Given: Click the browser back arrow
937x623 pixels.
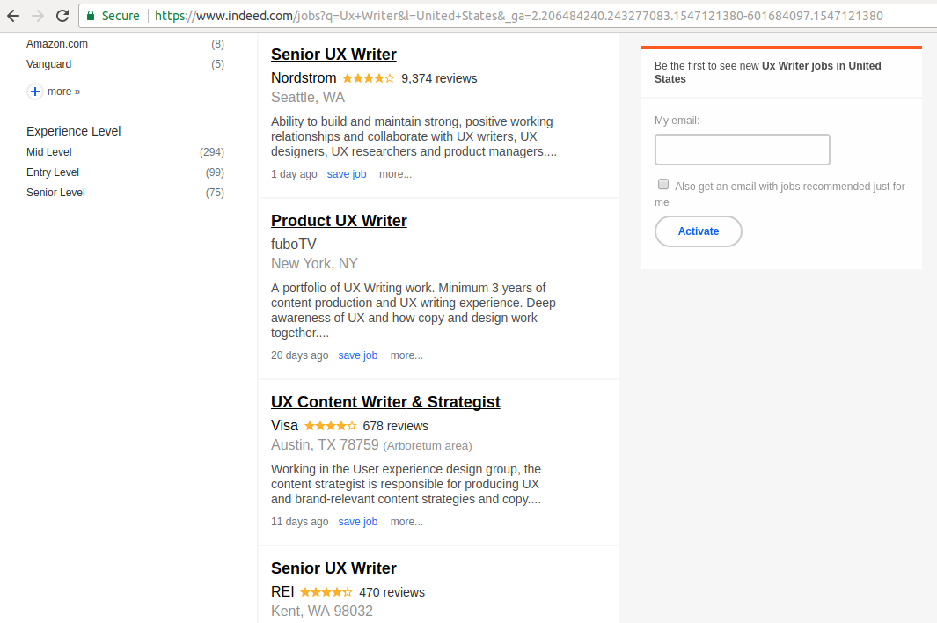Looking at the screenshot, I should pyautogui.click(x=13, y=16).
